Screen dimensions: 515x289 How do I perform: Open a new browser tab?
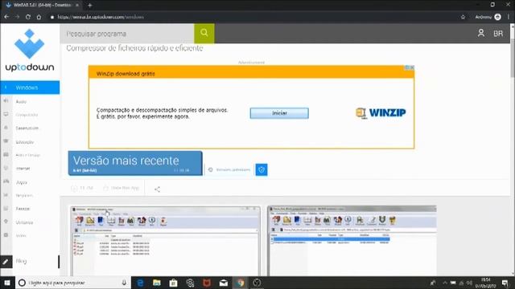(89, 6)
